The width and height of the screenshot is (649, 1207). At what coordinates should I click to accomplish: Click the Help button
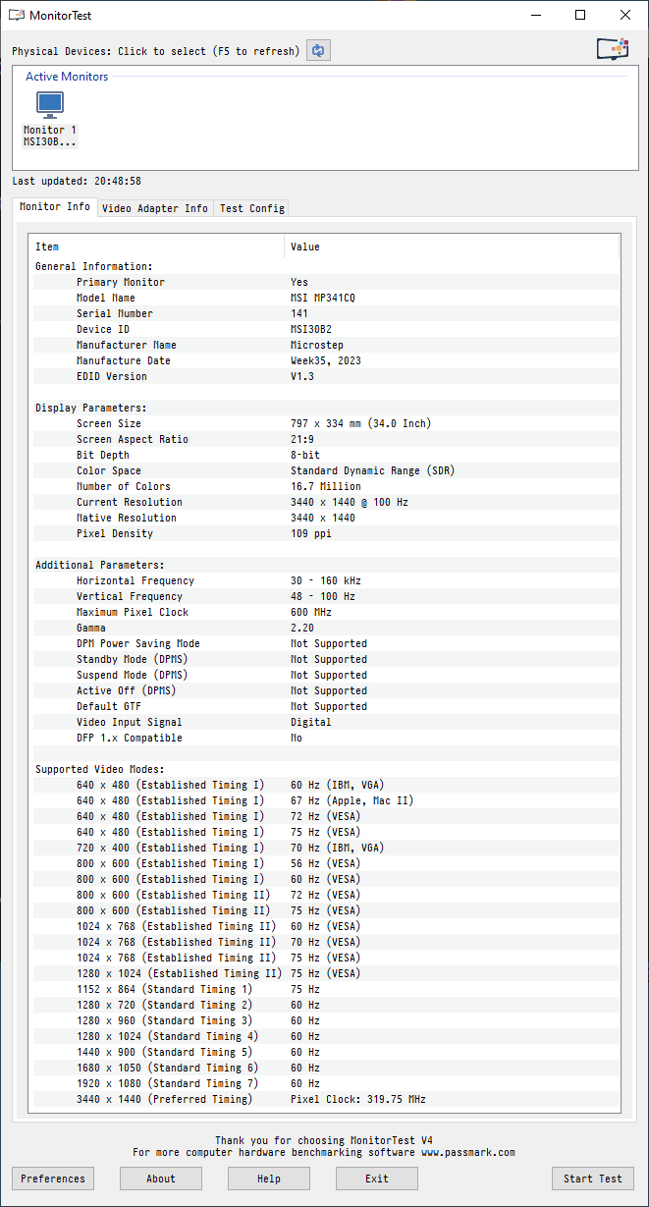pos(269,1179)
